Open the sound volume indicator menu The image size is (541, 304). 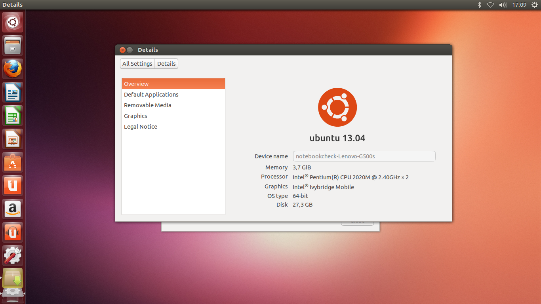click(503, 5)
